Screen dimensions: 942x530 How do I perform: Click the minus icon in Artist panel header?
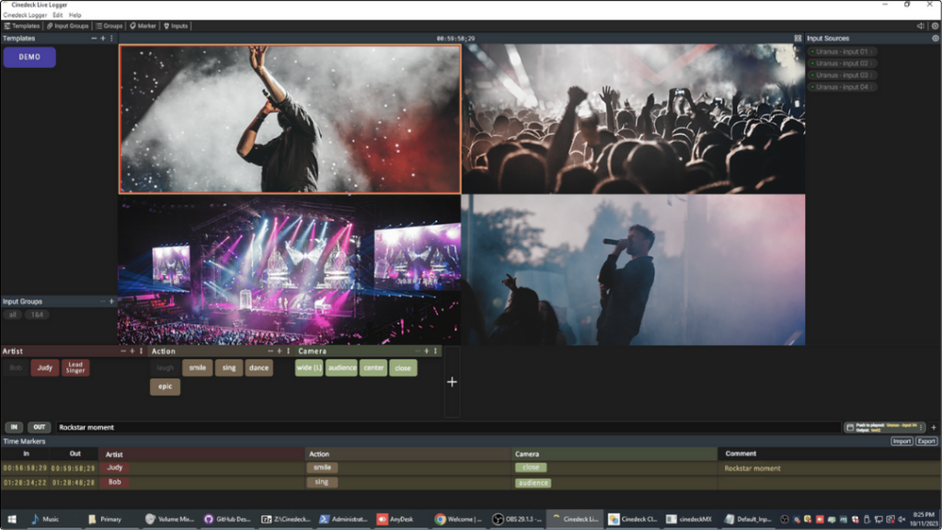[122, 351]
